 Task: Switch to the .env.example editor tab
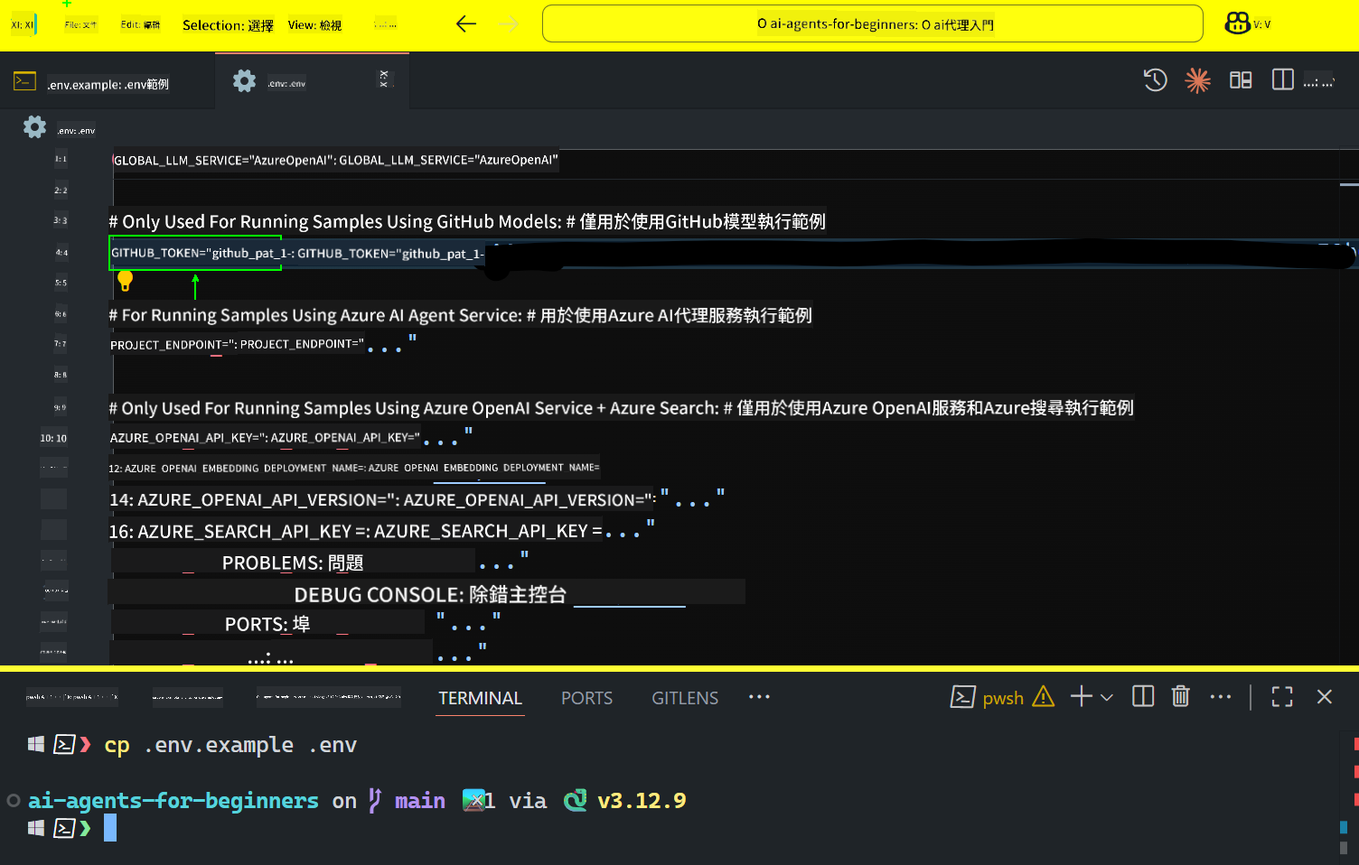pyautogui.click(x=108, y=84)
